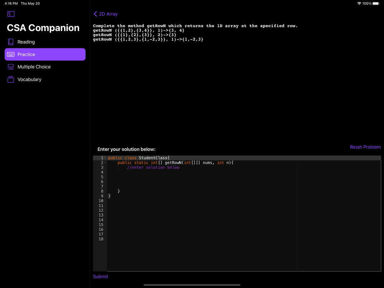Place cursor on '//enter solution below' comment
384x288 pixels.
tap(153, 167)
